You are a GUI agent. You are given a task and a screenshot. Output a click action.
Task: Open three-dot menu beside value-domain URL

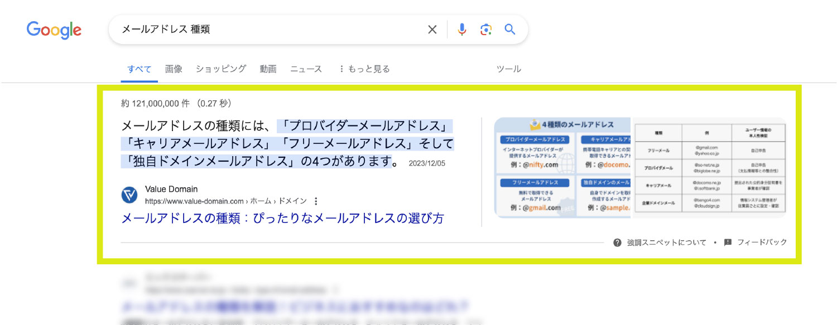pos(316,201)
